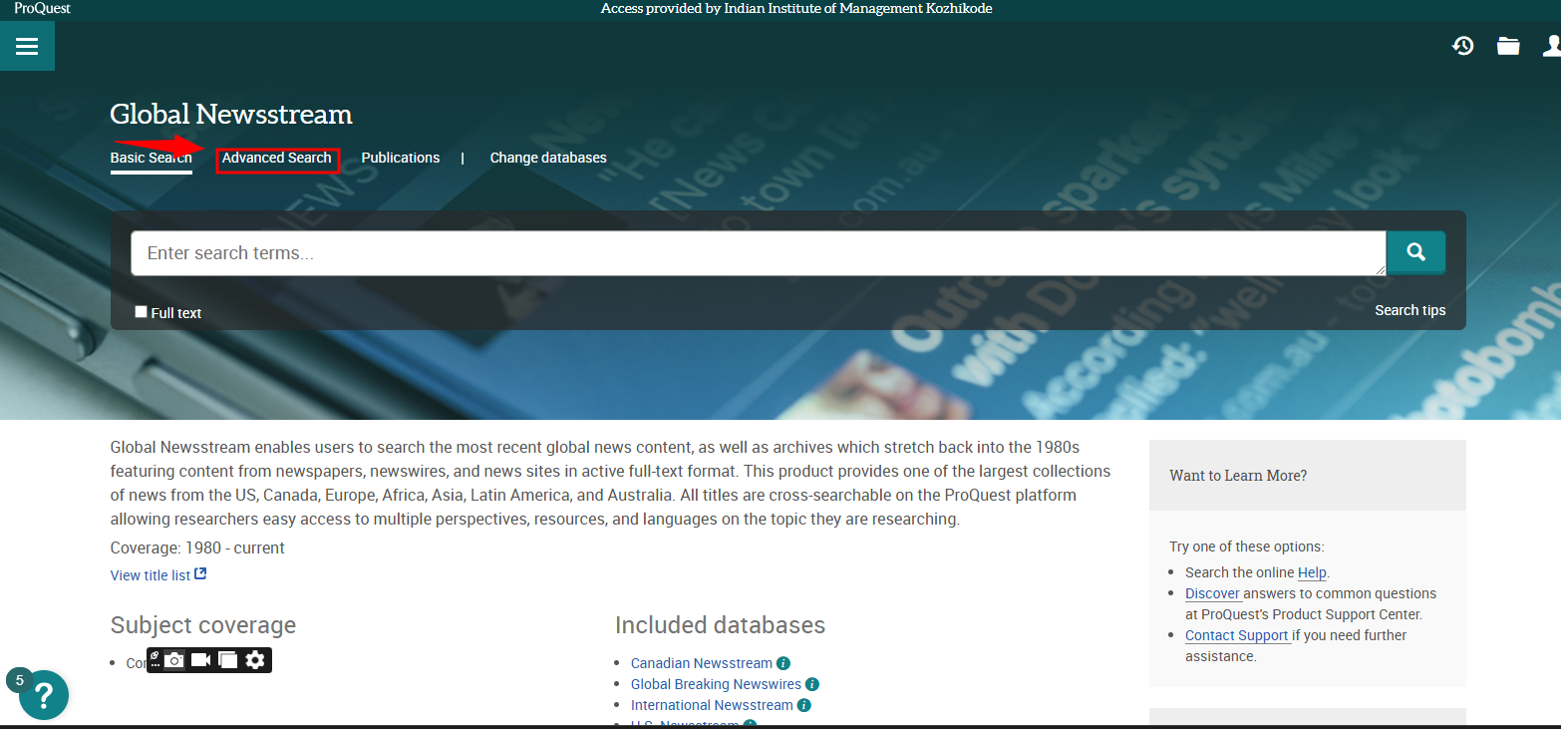Click the video recording icon

tap(200, 660)
